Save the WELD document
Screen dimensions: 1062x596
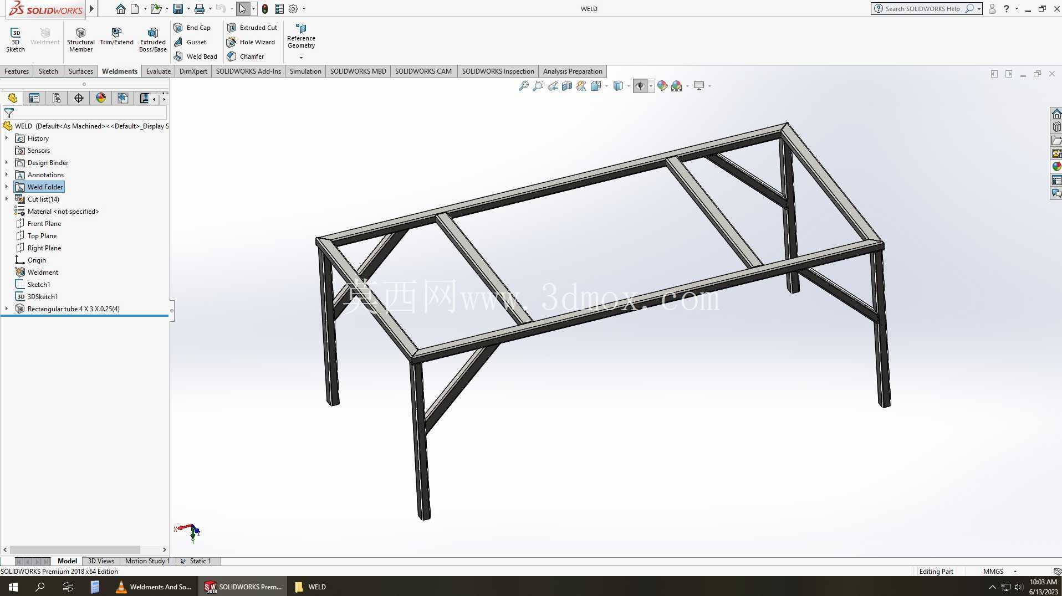click(x=178, y=9)
